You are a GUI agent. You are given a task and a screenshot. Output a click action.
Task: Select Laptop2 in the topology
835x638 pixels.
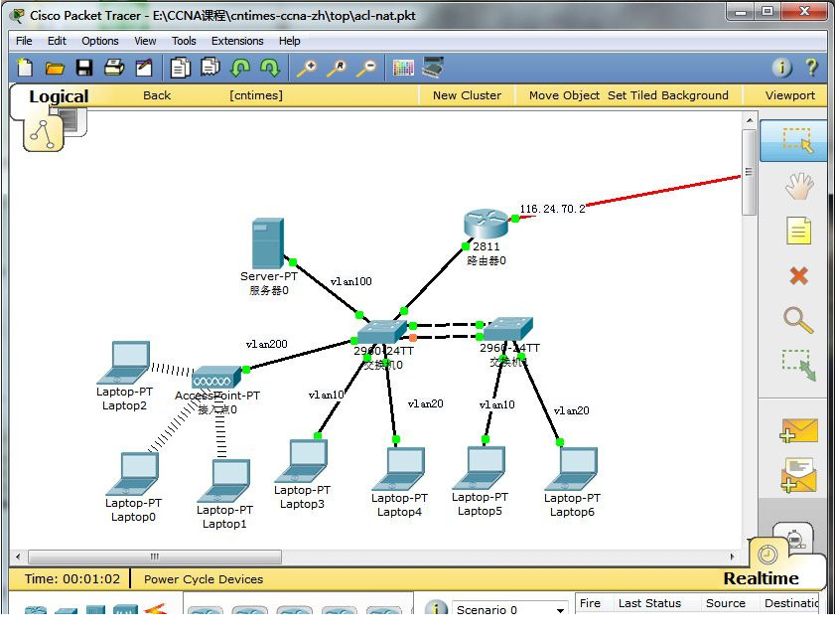123,363
